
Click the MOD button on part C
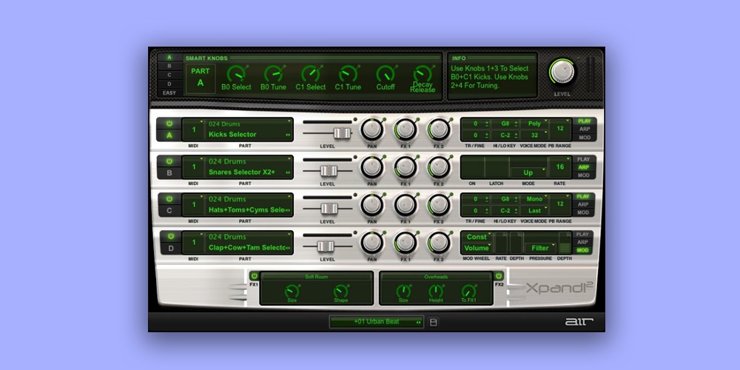click(584, 213)
